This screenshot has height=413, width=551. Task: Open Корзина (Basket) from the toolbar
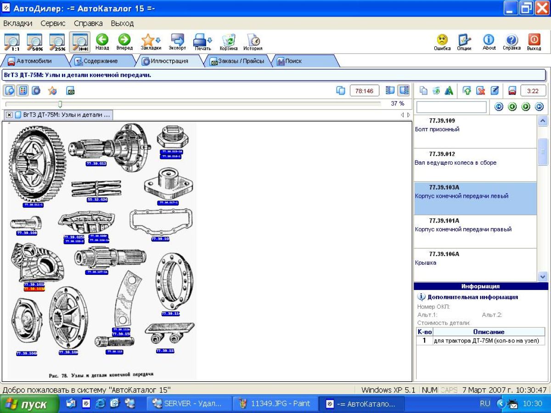coord(228,41)
